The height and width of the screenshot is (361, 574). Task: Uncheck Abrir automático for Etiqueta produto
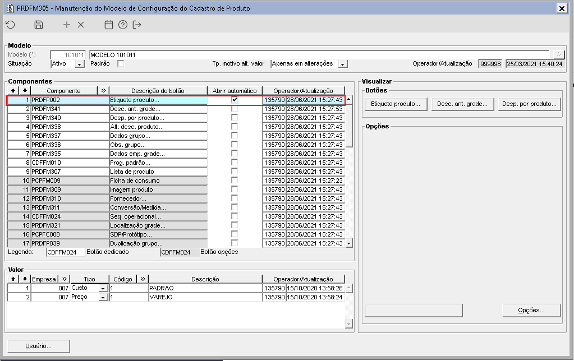(235, 99)
